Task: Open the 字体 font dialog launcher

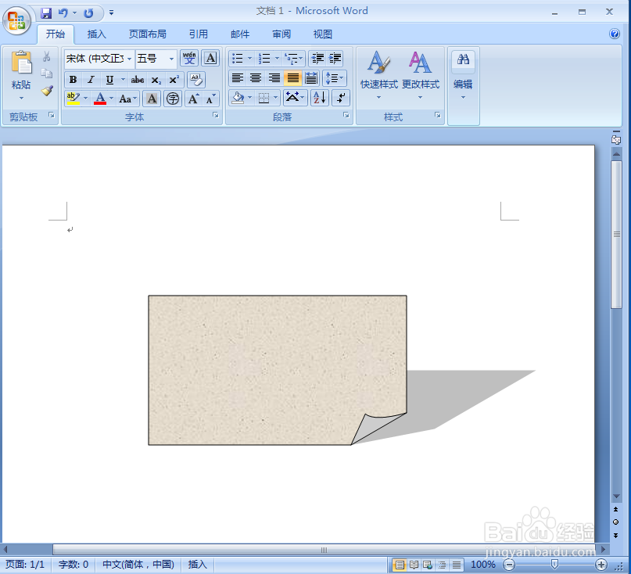Action: click(216, 116)
